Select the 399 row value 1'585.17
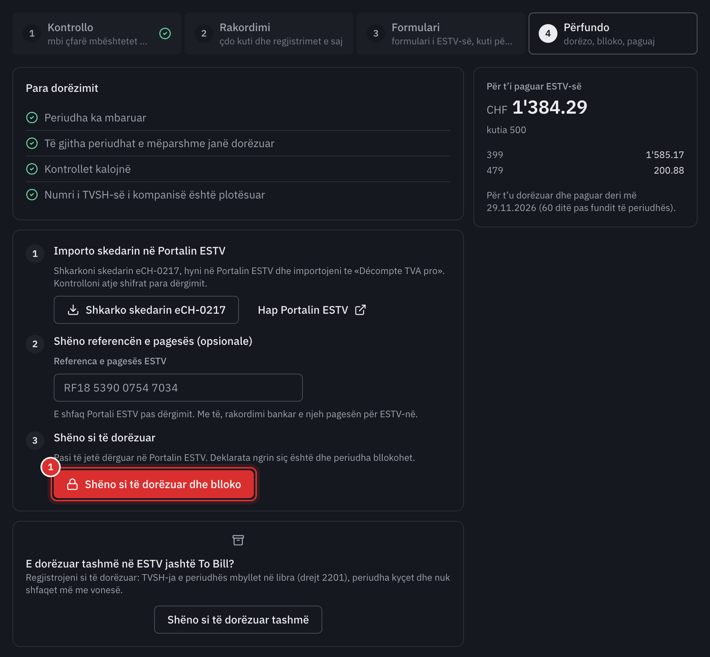 point(665,155)
